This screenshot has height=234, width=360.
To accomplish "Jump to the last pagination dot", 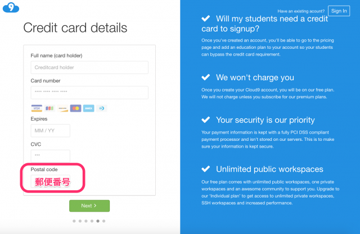I will 103,221.
